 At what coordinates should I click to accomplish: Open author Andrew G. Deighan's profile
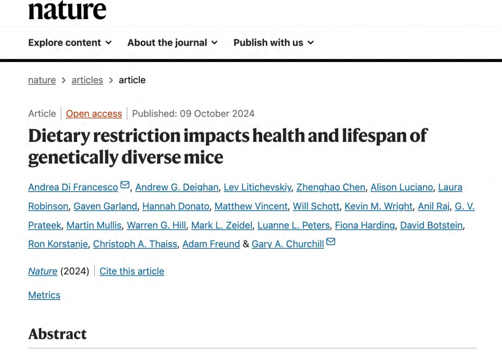pyautogui.click(x=177, y=187)
